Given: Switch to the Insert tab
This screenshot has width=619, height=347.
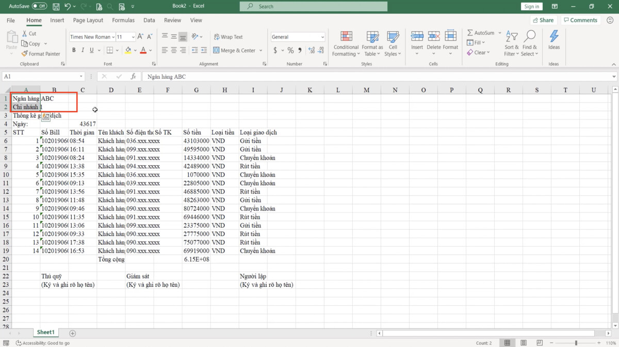Looking at the screenshot, I should point(57,20).
